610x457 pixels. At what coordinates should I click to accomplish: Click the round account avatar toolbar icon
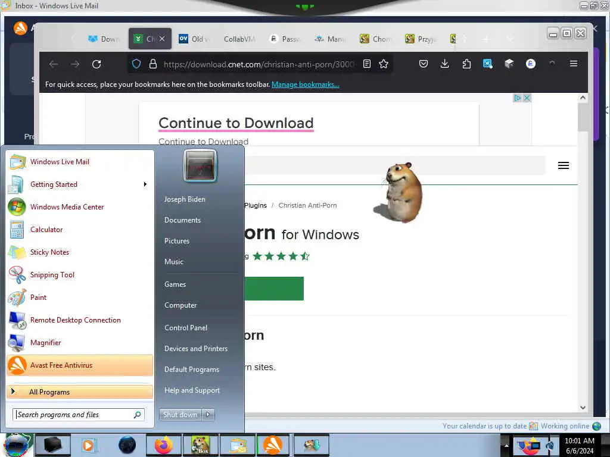point(531,64)
